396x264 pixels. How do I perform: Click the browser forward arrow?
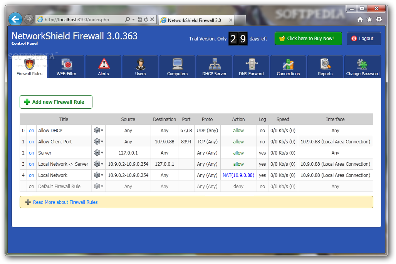pos(29,19)
